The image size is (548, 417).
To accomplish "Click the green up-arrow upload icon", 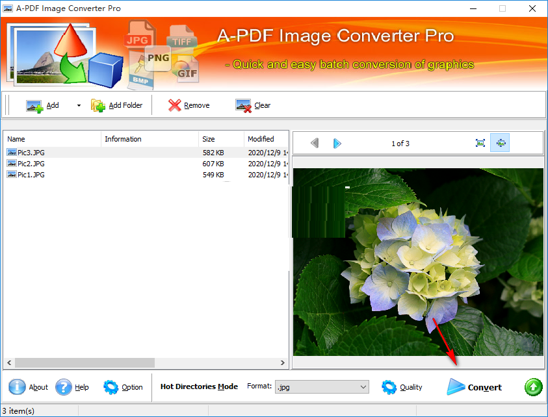I will click(533, 387).
